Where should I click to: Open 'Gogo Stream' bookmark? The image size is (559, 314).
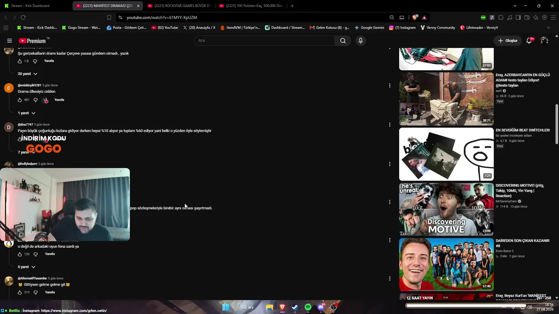coord(81,27)
